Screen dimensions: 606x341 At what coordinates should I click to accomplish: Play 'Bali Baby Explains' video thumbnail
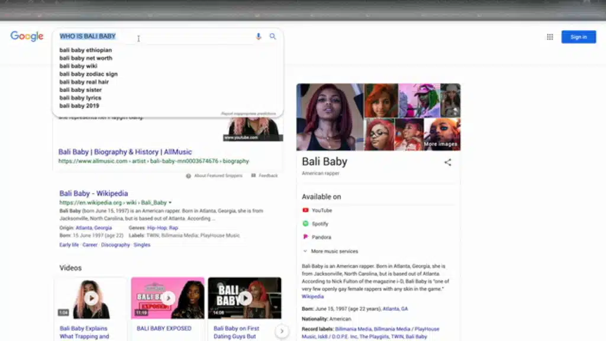[91, 298]
